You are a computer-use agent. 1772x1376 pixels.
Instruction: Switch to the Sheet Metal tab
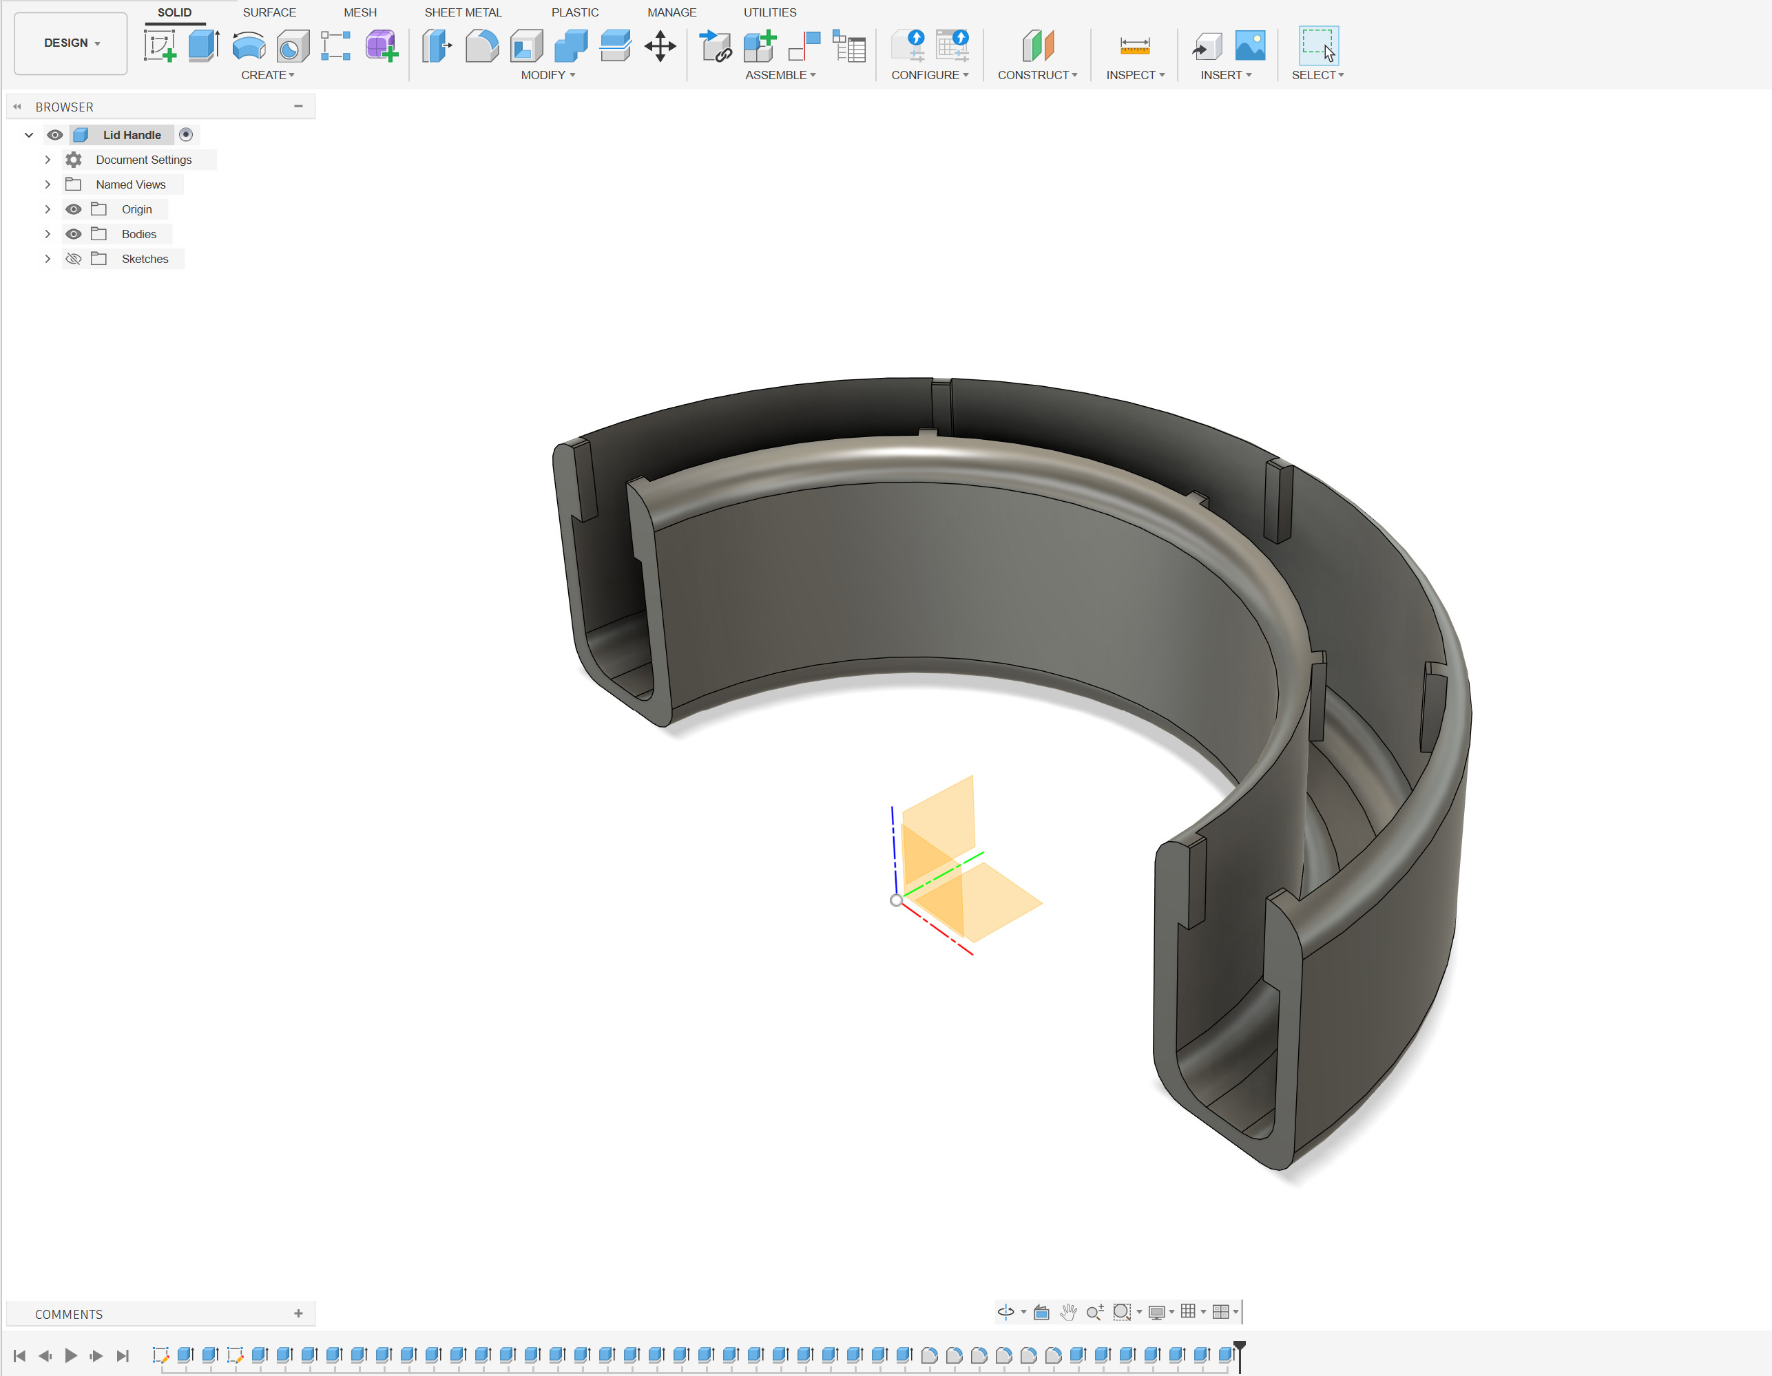463,12
